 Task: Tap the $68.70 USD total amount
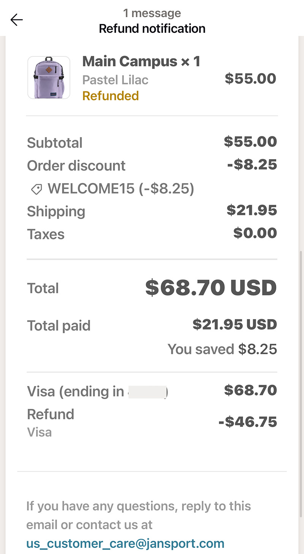click(211, 288)
